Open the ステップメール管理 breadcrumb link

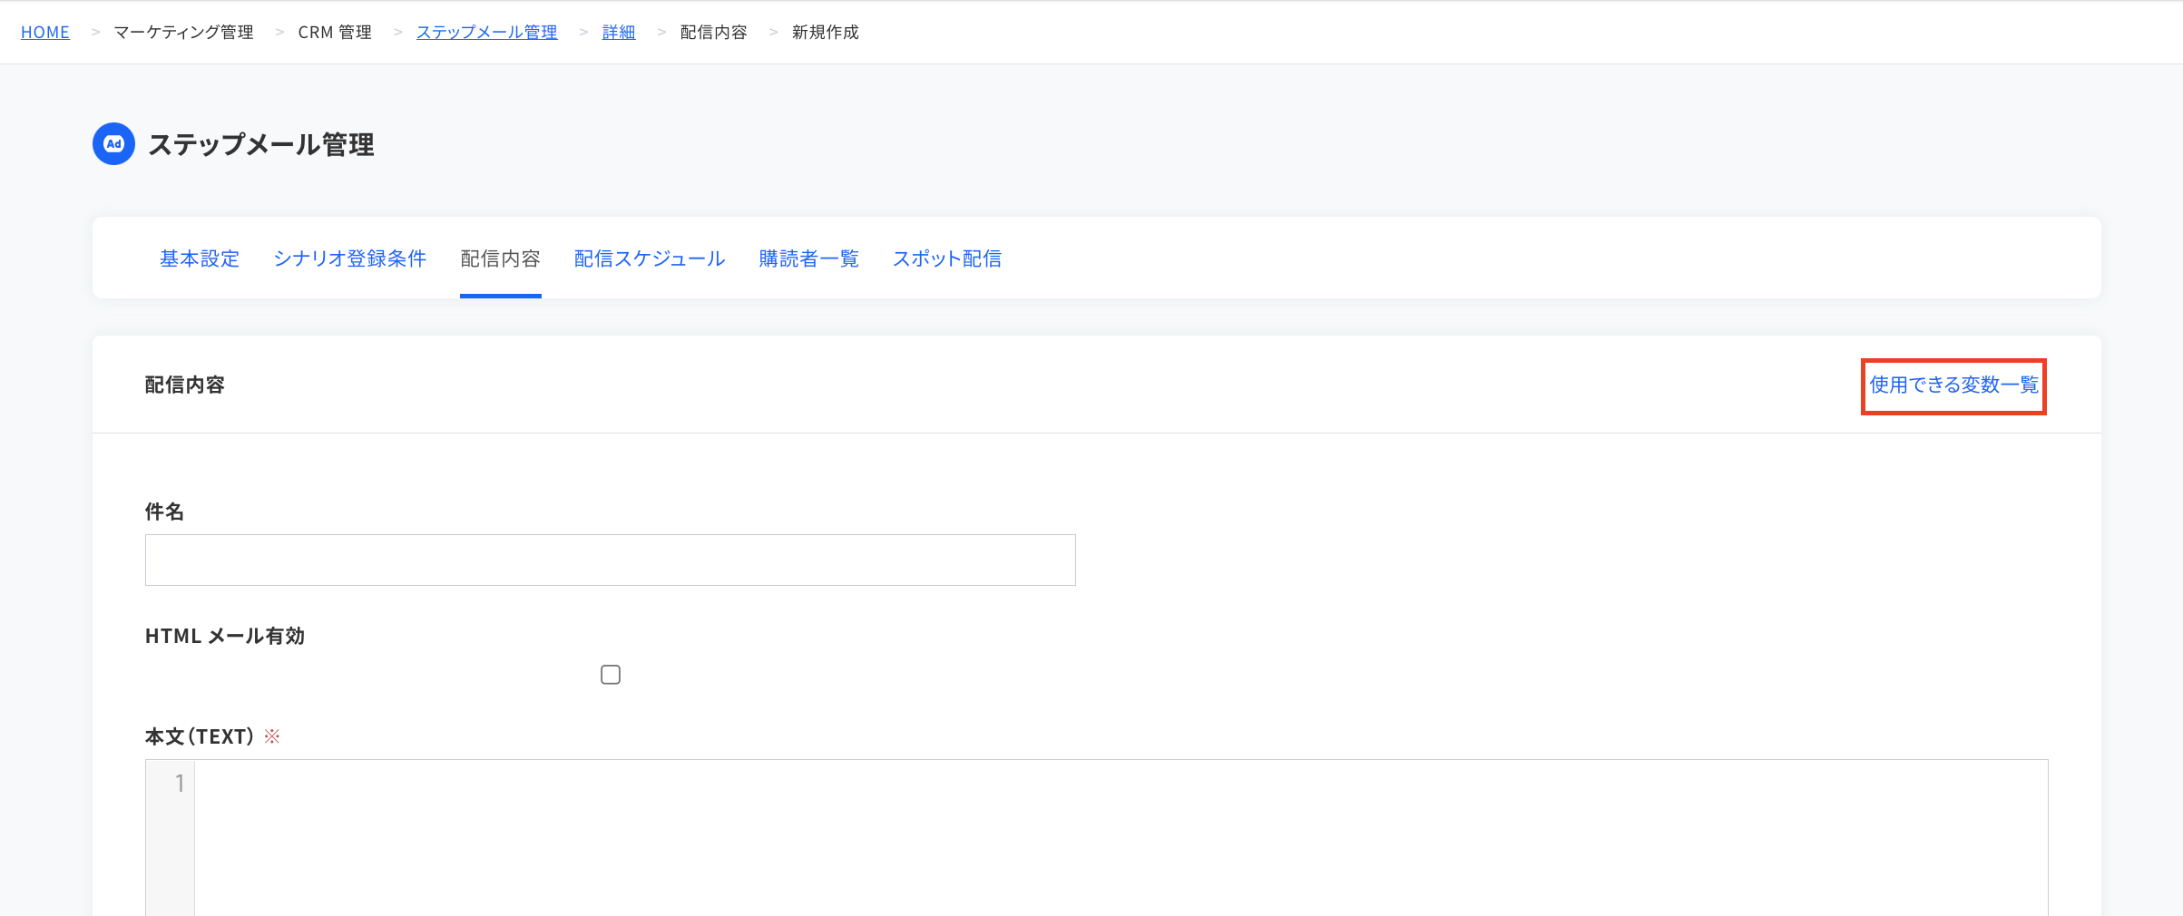coord(486,33)
